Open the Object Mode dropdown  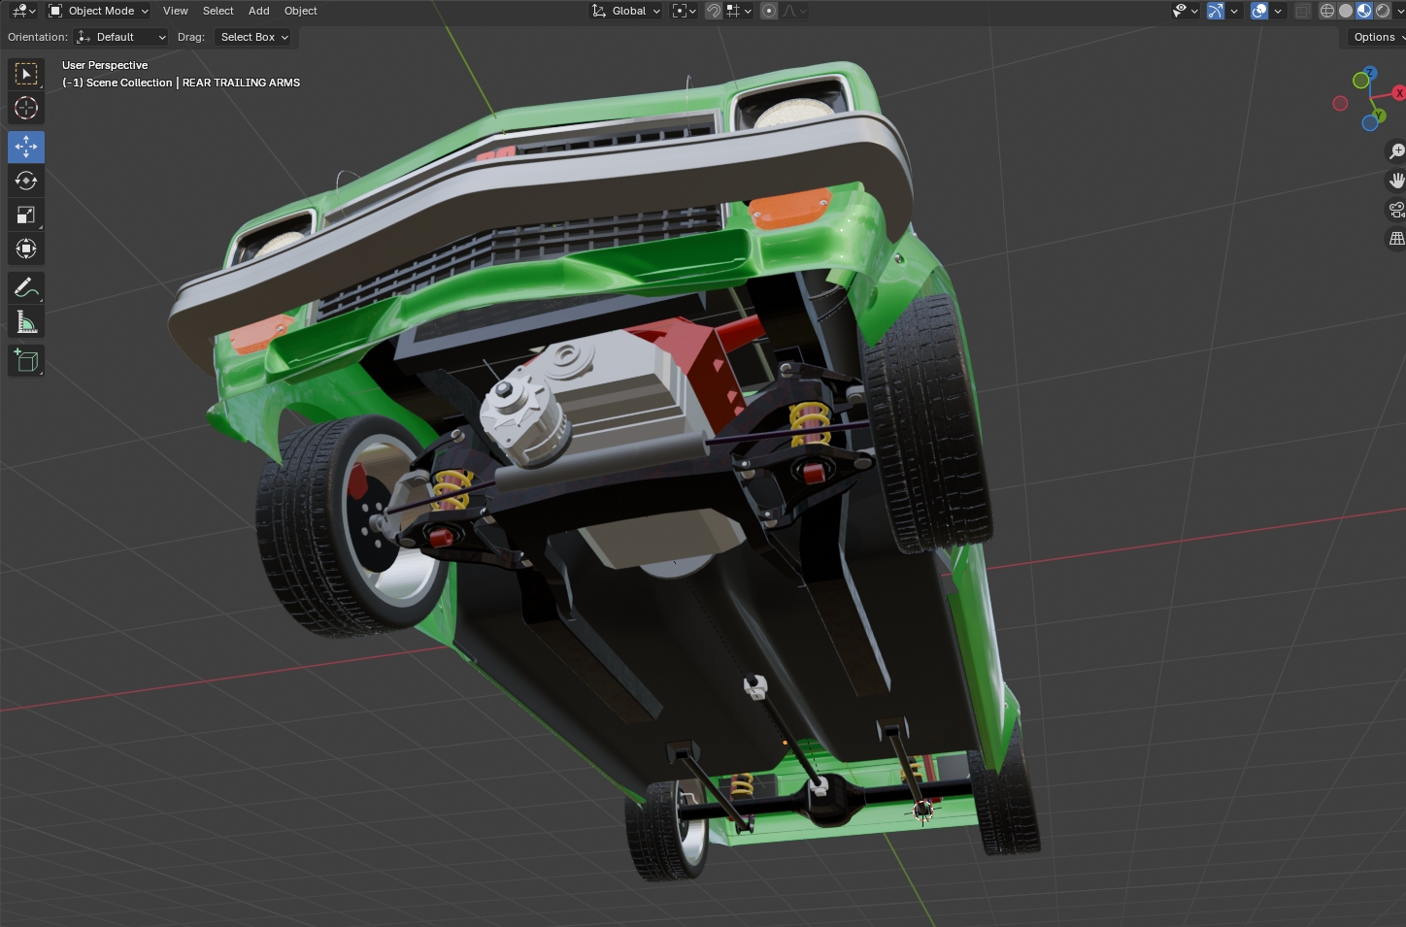click(99, 11)
